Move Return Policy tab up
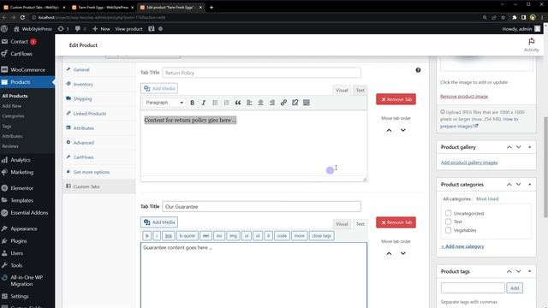 [389, 130]
